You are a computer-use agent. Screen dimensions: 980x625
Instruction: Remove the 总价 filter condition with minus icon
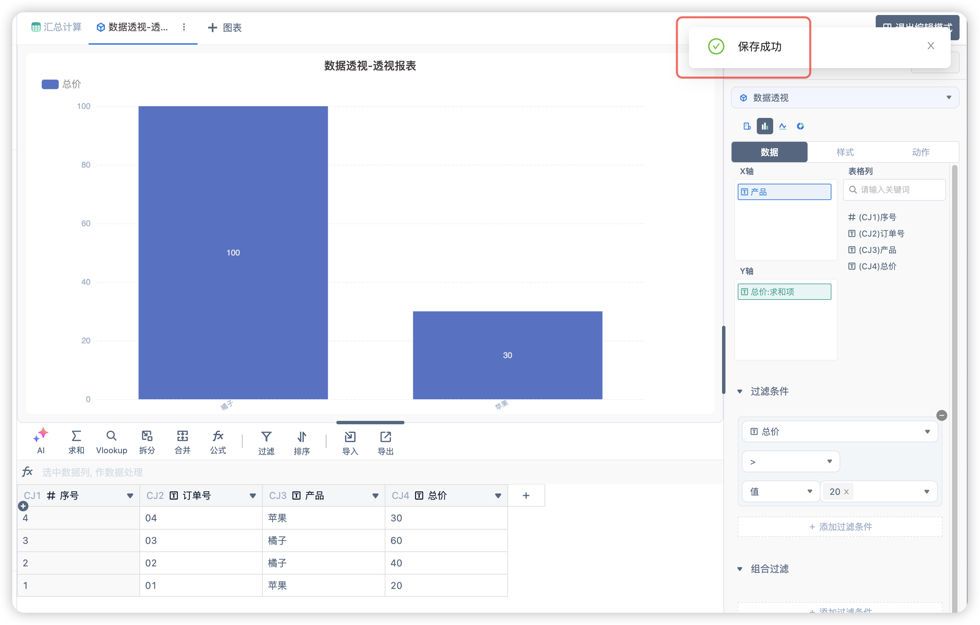click(x=942, y=415)
